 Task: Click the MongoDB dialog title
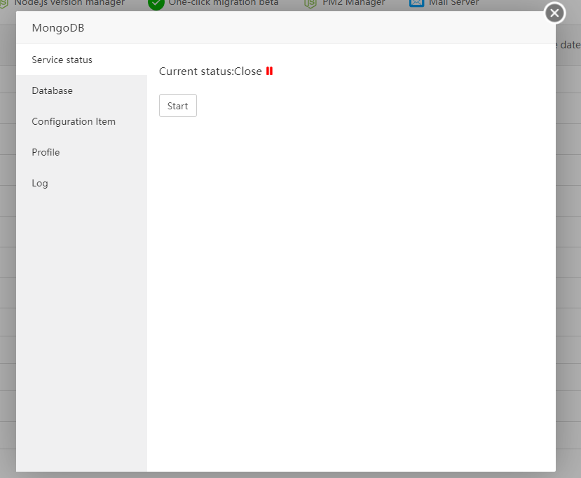pos(58,28)
